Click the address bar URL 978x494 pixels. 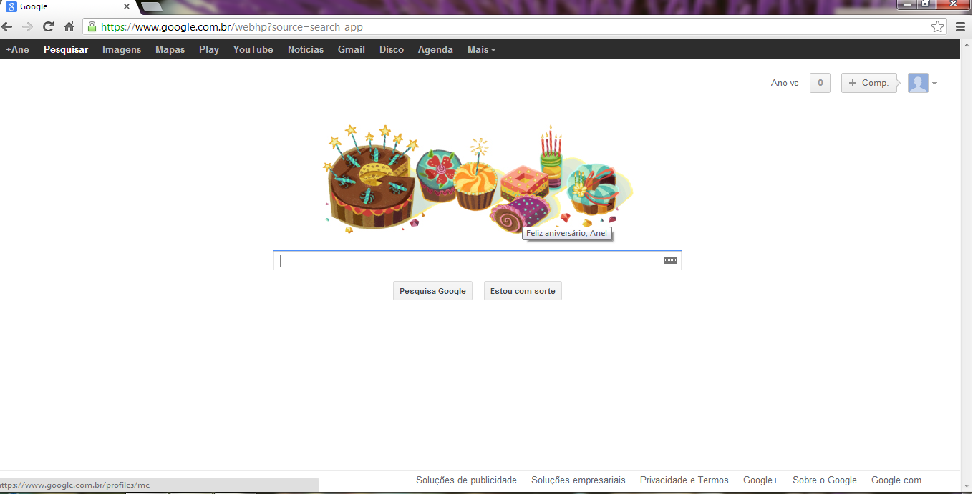point(231,27)
